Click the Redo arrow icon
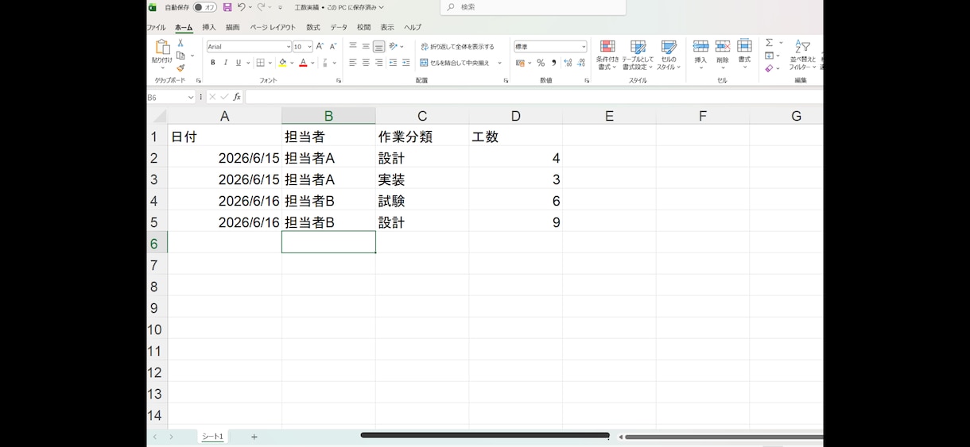The image size is (970, 447). (261, 7)
